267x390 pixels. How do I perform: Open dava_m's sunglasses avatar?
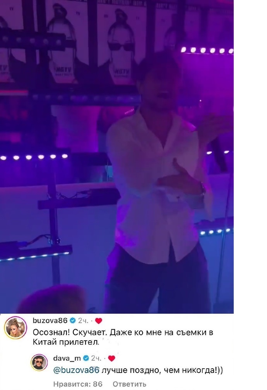[x=39, y=363]
